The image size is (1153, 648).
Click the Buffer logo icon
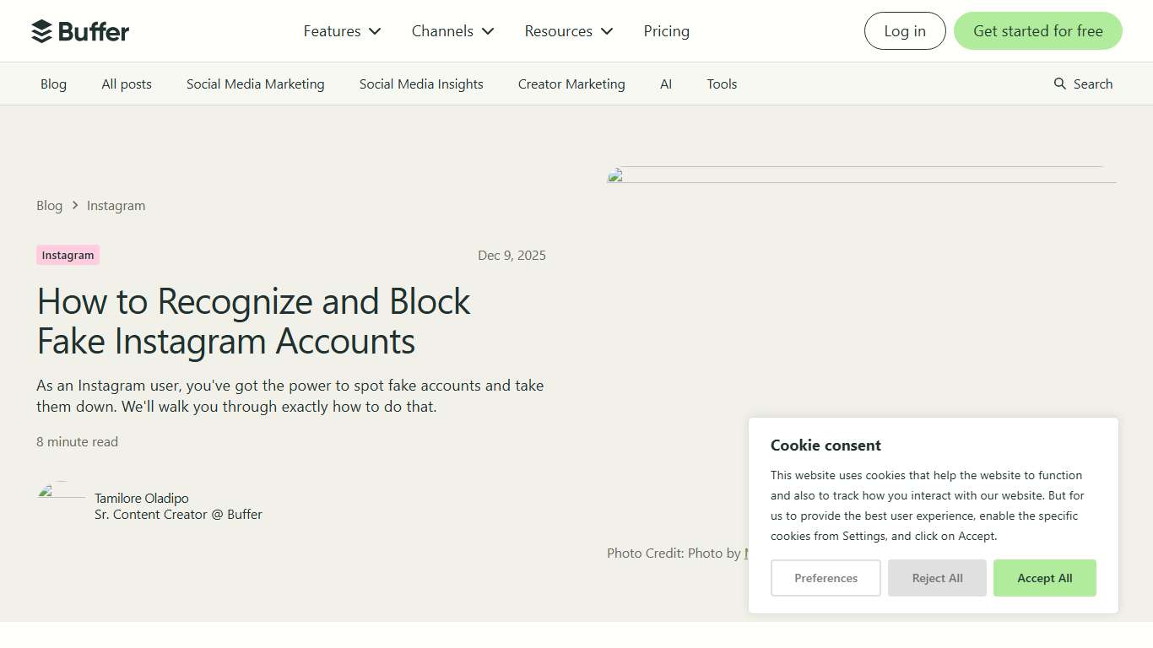coord(41,30)
